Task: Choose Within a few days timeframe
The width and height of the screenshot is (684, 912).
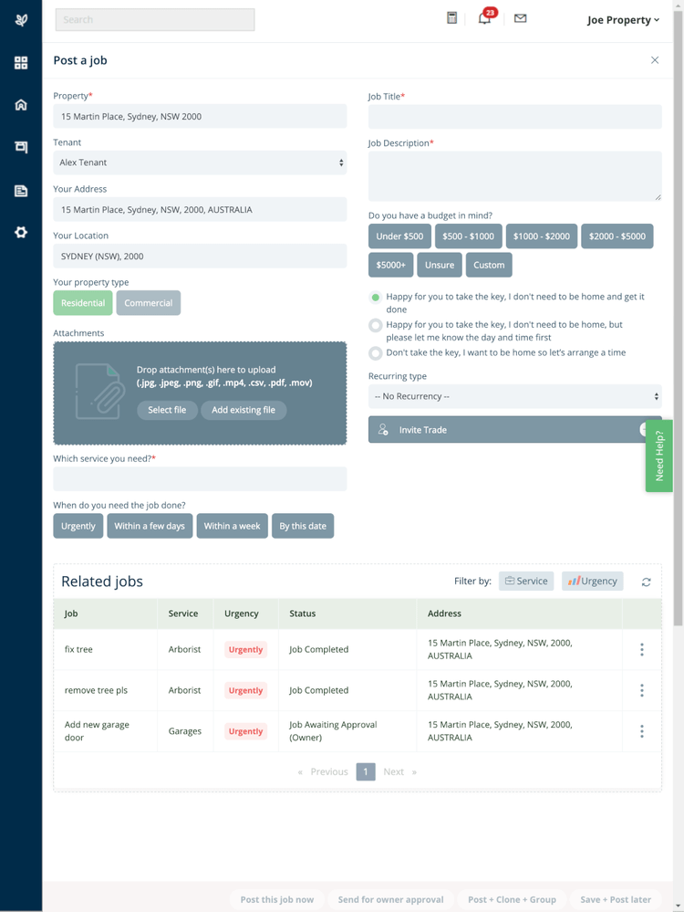Action: (x=150, y=526)
